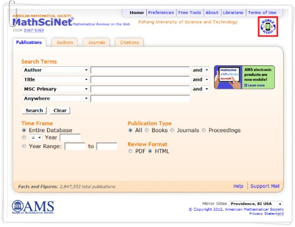295x227 pixels.
Task: Focus the Anywhere search text field
Action: click(140, 99)
